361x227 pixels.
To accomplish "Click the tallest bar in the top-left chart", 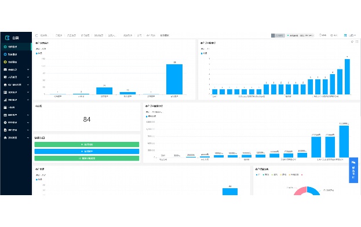I will (174, 79).
